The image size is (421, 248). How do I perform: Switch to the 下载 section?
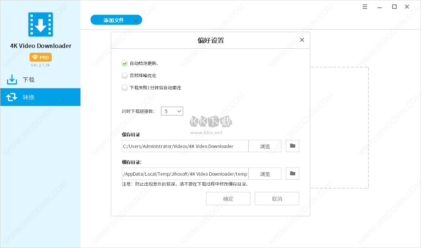28,79
